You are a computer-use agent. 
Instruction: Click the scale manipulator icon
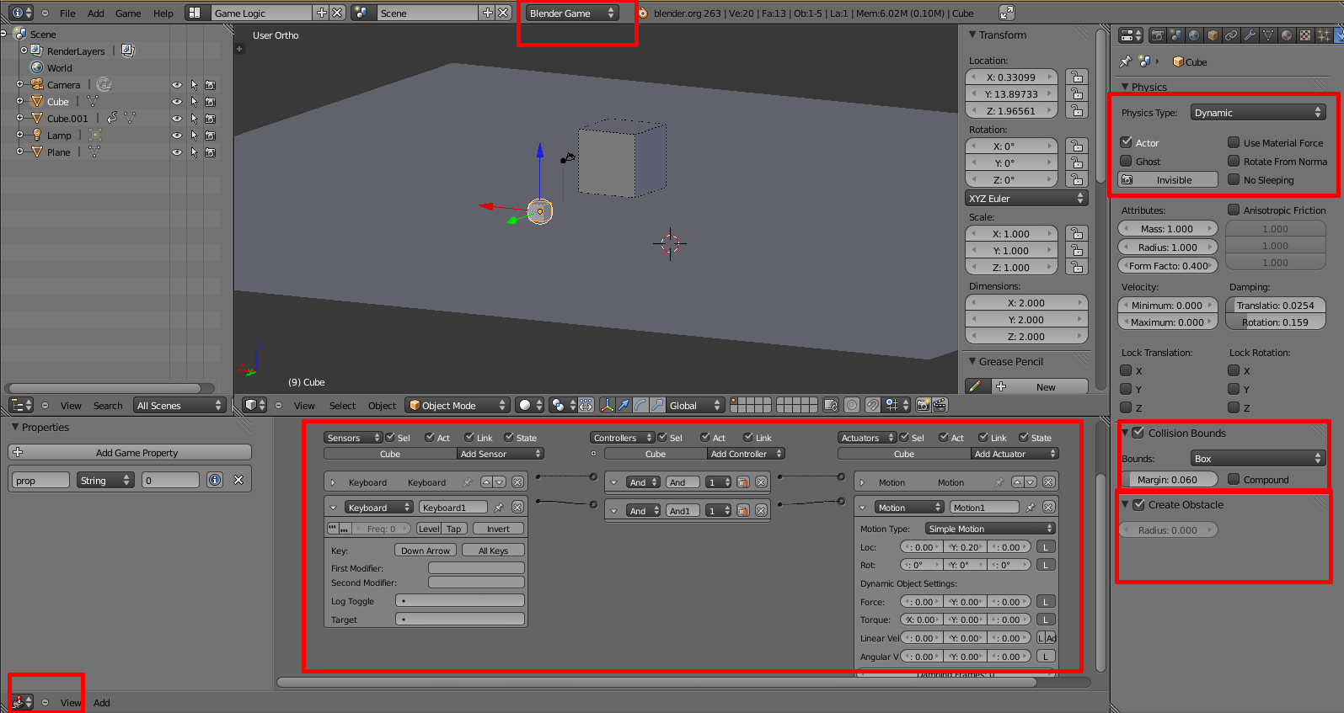click(x=657, y=405)
